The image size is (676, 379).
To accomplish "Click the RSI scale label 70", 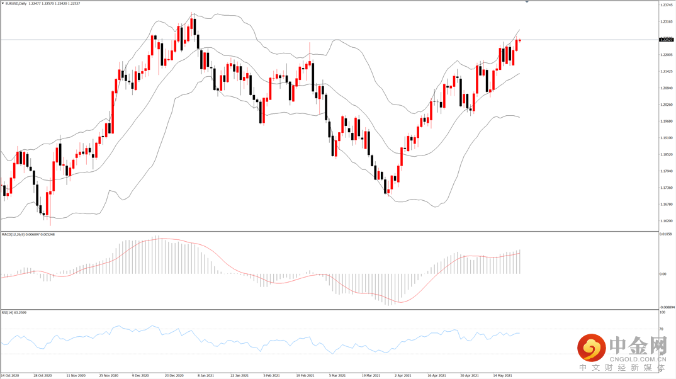I will pos(662,329).
